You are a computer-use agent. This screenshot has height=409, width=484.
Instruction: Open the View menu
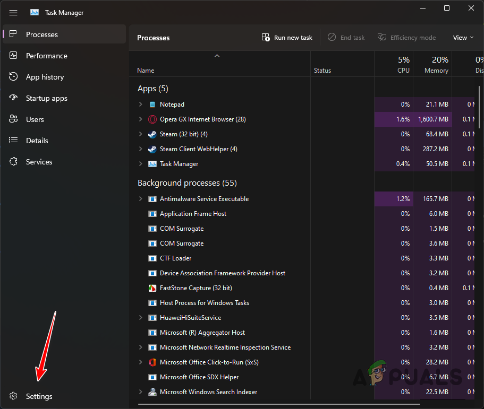tap(462, 37)
